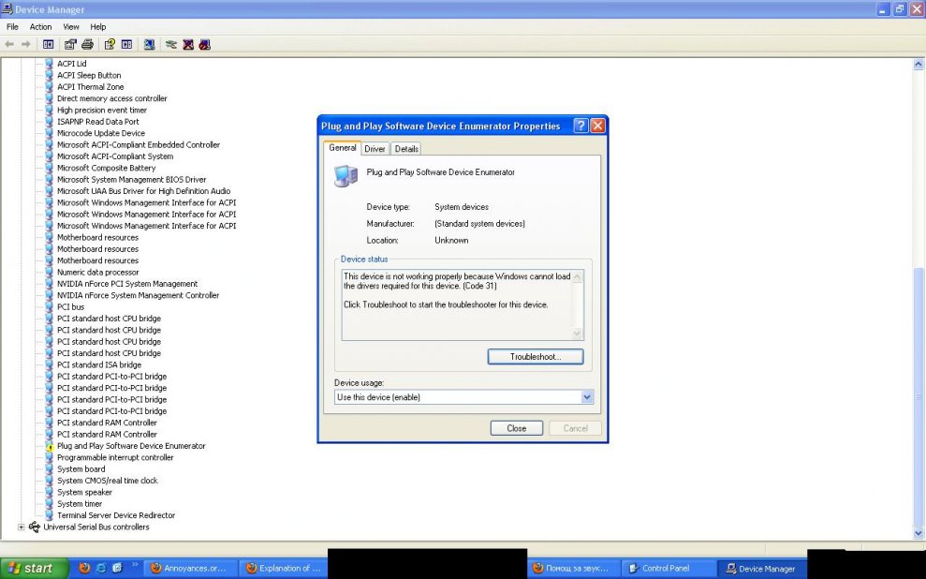
Task: Open the Device usage dropdown
Action: point(587,397)
